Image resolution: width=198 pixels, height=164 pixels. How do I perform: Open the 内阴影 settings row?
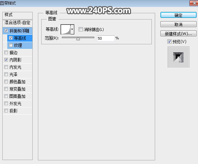click(x=17, y=60)
